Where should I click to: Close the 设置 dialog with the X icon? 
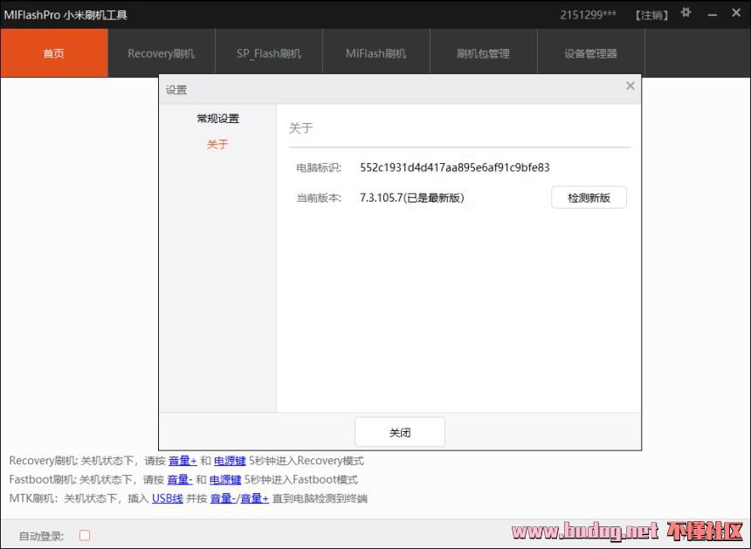coord(630,86)
